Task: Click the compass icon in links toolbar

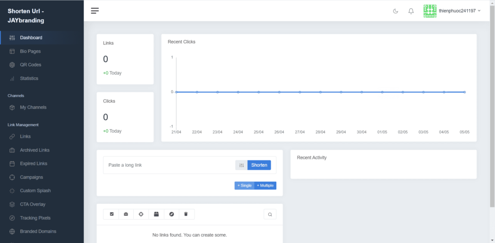Action: pos(171,214)
